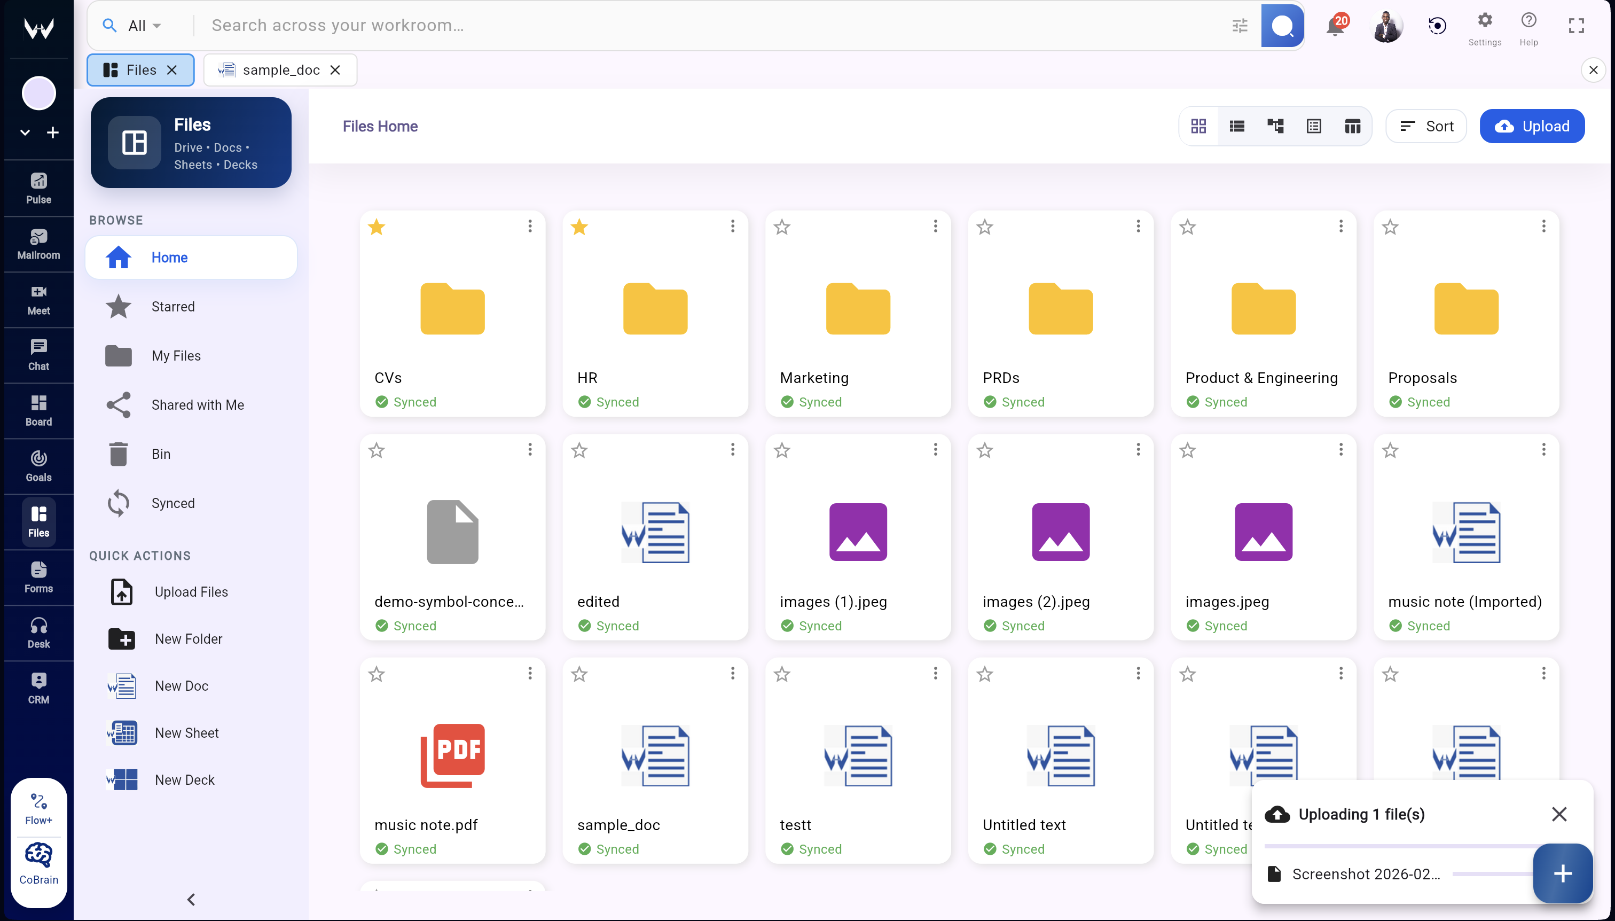The width and height of the screenshot is (1615, 921).
Task: Expand the workspace switcher chevron below the avatar
Action: click(x=25, y=132)
